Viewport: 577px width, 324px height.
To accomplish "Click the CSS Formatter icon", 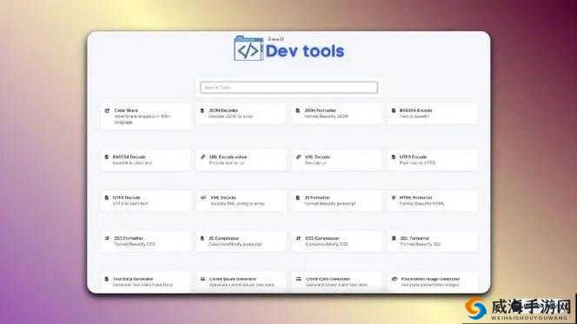I will [107, 238].
